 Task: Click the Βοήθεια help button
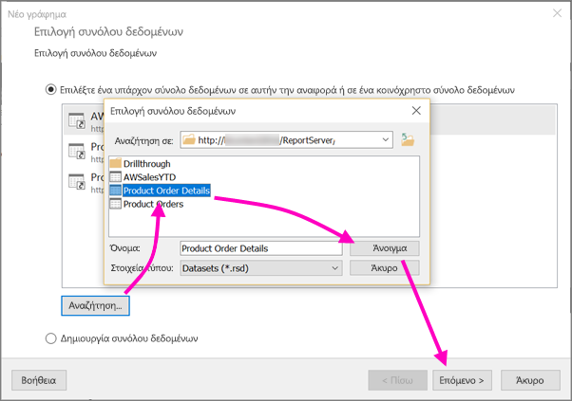[39, 380]
